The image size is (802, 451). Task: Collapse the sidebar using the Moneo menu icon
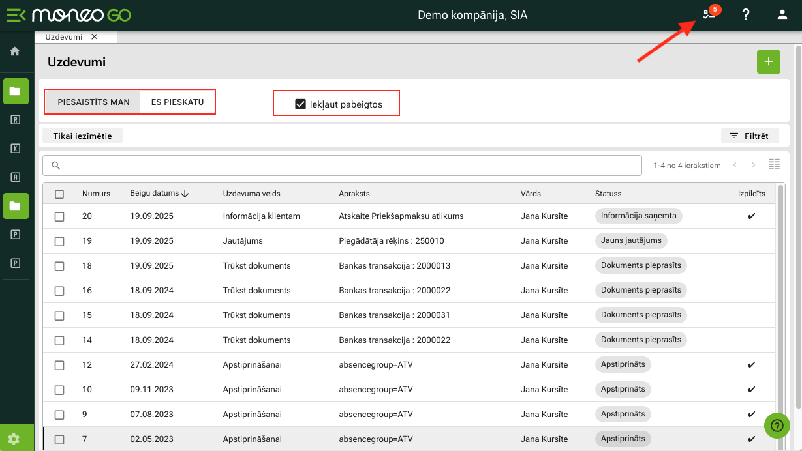pyautogui.click(x=16, y=15)
